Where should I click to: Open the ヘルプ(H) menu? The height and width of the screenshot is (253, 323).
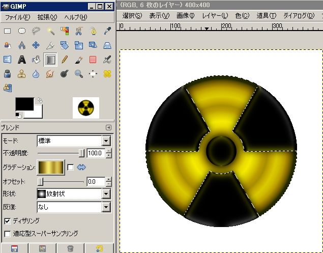(76, 17)
